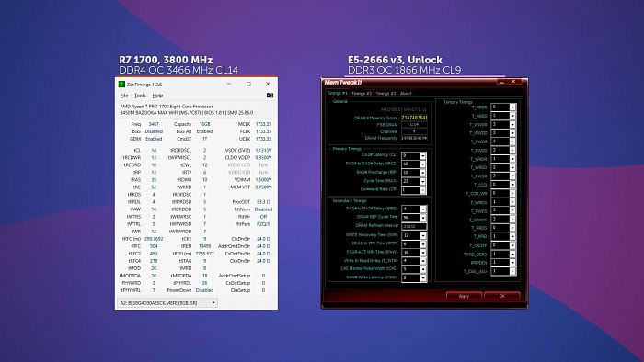644x362 pixels.
Task: Click the Capacity value 16GB in ZenTimings
Action: coord(204,124)
